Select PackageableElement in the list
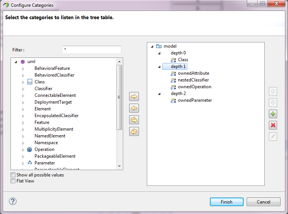 (55, 156)
